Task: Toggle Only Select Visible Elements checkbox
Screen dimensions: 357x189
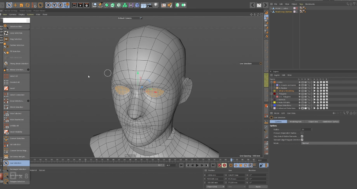Action: (302, 136)
